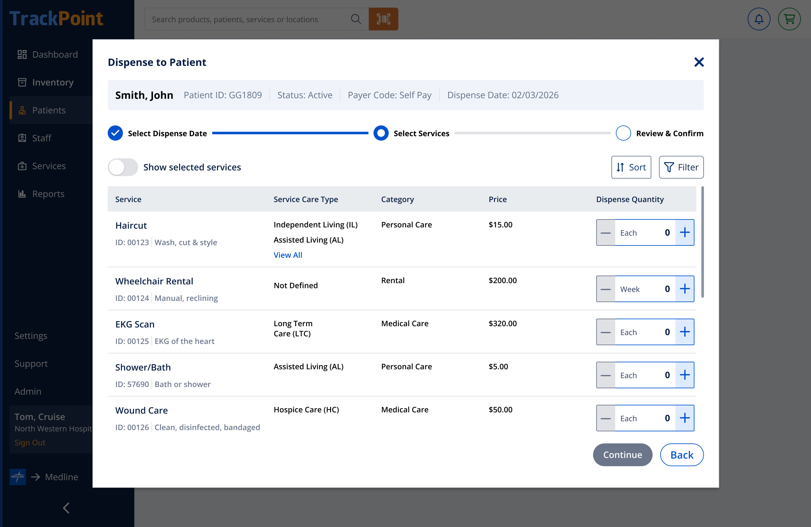This screenshot has height=527, width=811.
Task: Toggle Show selected services switch
Action: click(123, 167)
